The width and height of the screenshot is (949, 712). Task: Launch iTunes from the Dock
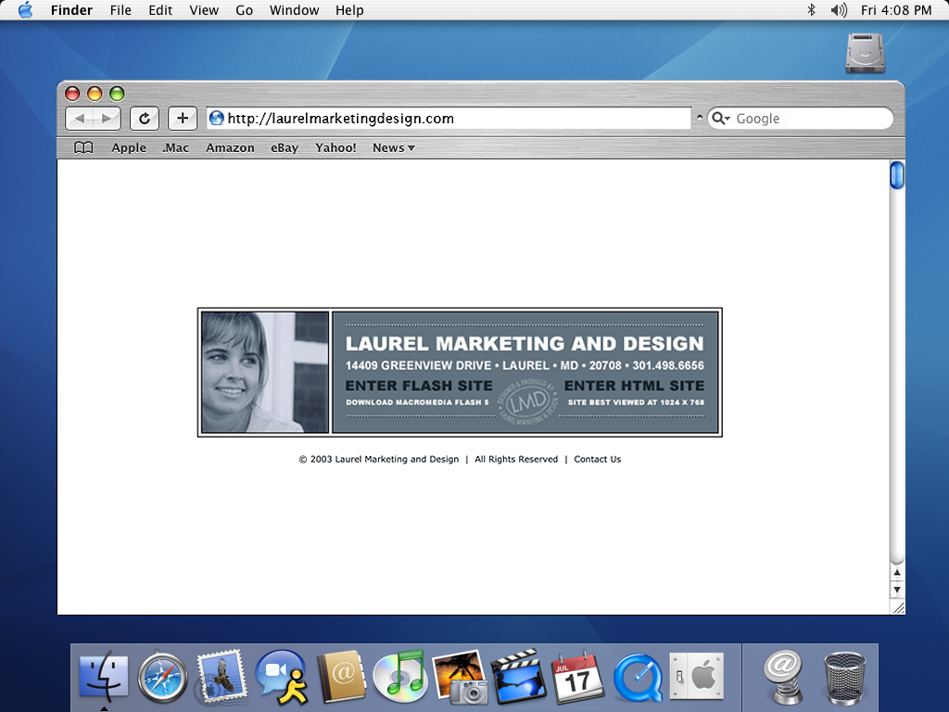400,676
